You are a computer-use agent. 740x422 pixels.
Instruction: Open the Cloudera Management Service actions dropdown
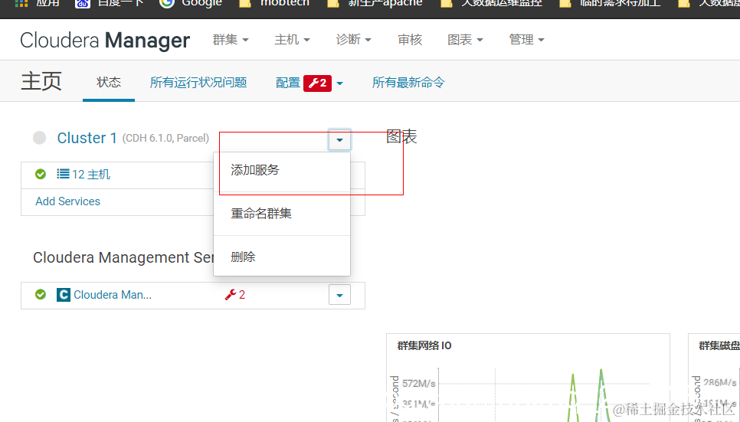339,295
